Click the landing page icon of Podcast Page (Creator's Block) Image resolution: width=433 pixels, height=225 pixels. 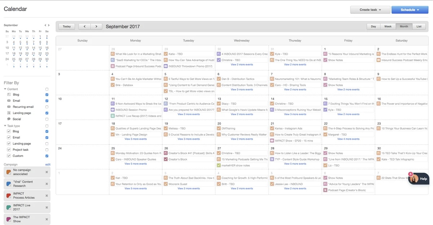pos(325,190)
